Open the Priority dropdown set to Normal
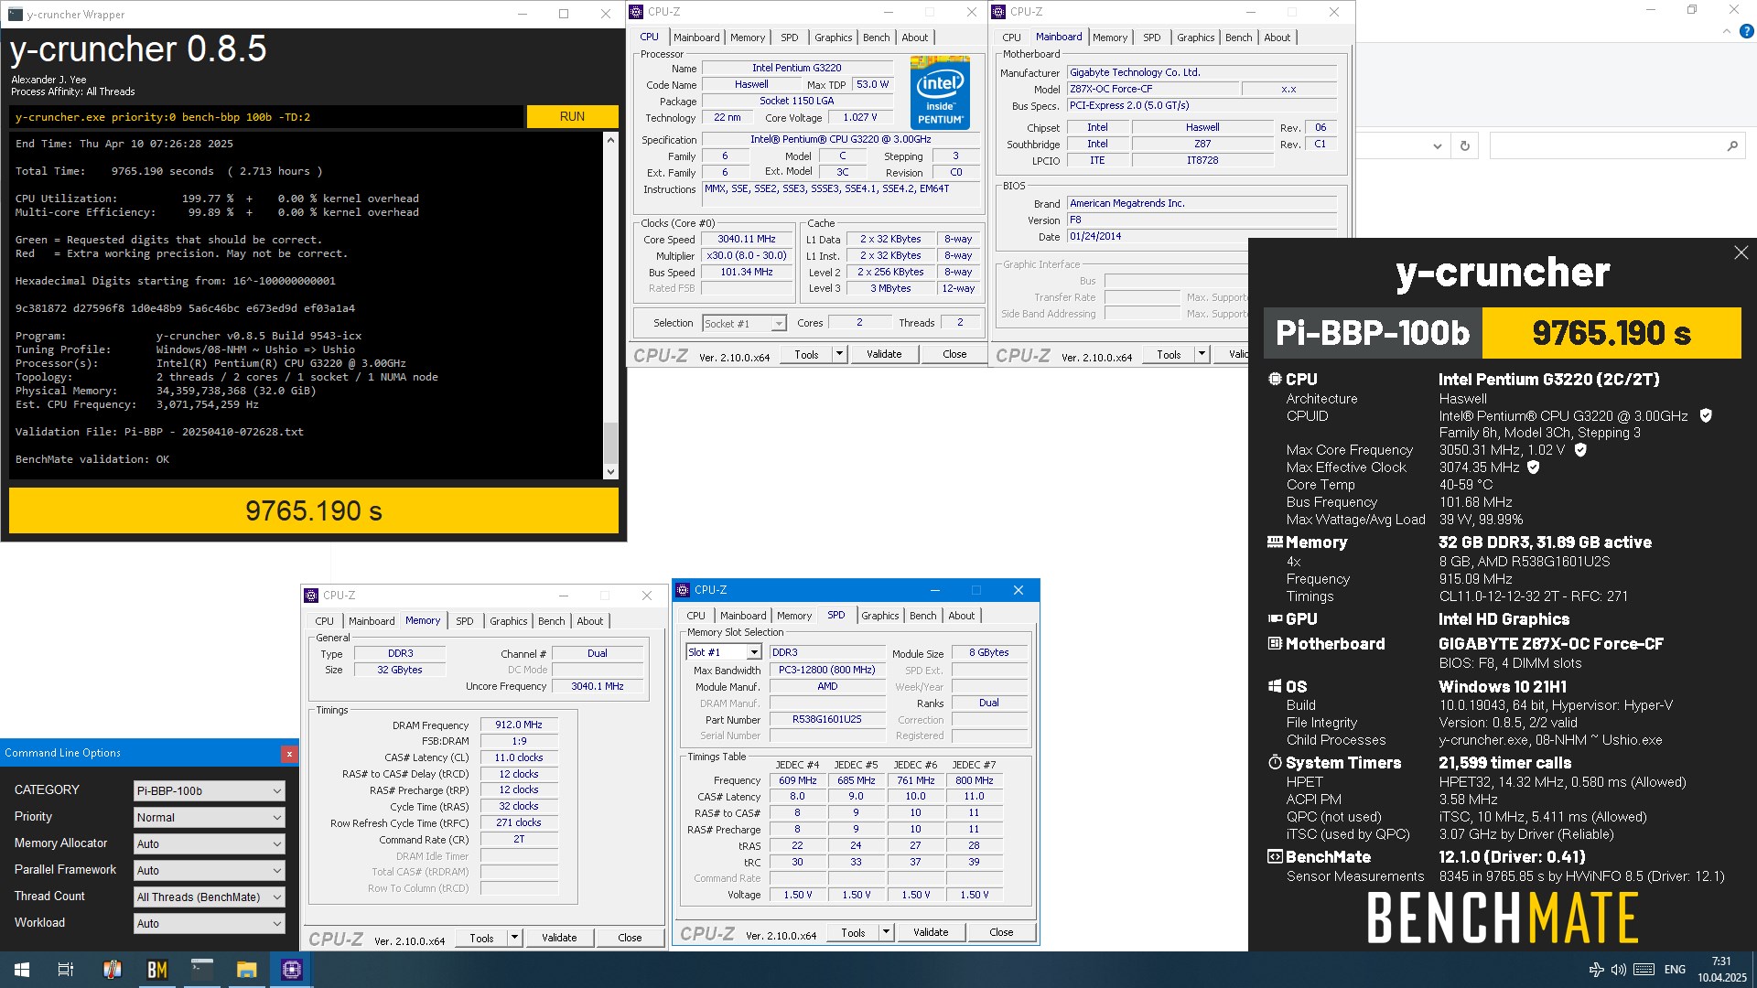1757x988 pixels. (210, 818)
